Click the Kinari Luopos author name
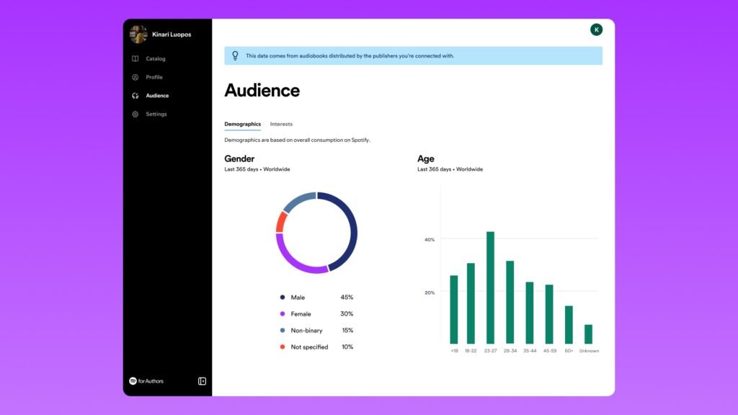 point(172,35)
